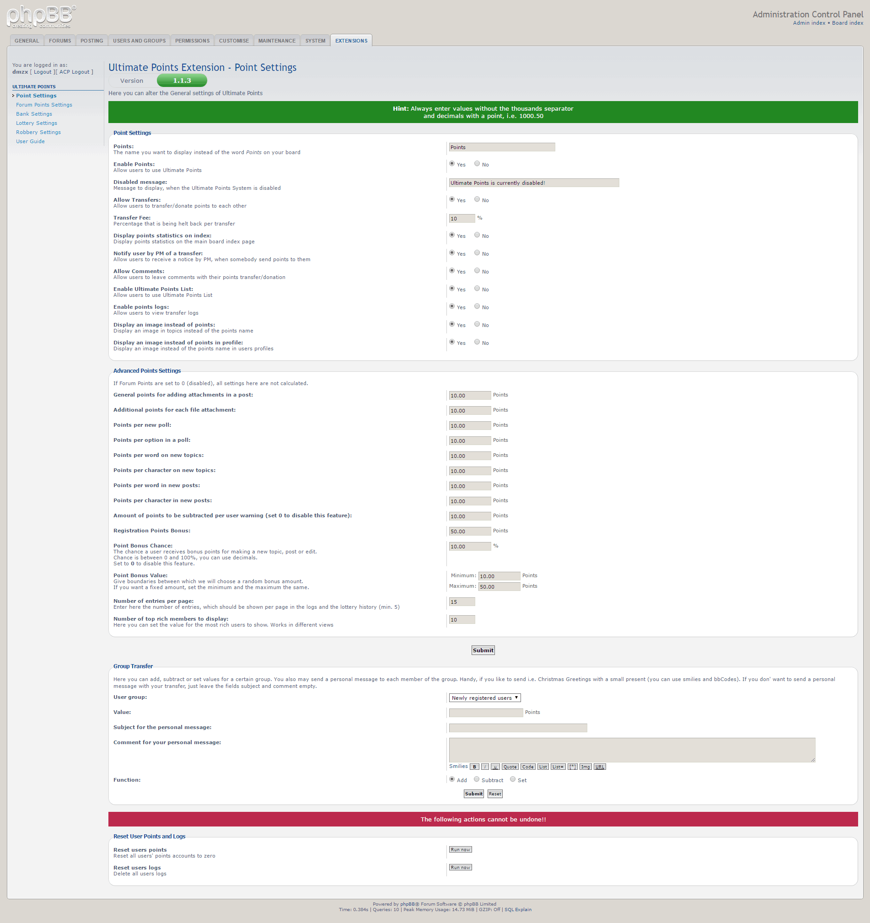This screenshot has width=870, height=923.
Task: Insert Code BBCode tag
Action: click(x=528, y=767)
